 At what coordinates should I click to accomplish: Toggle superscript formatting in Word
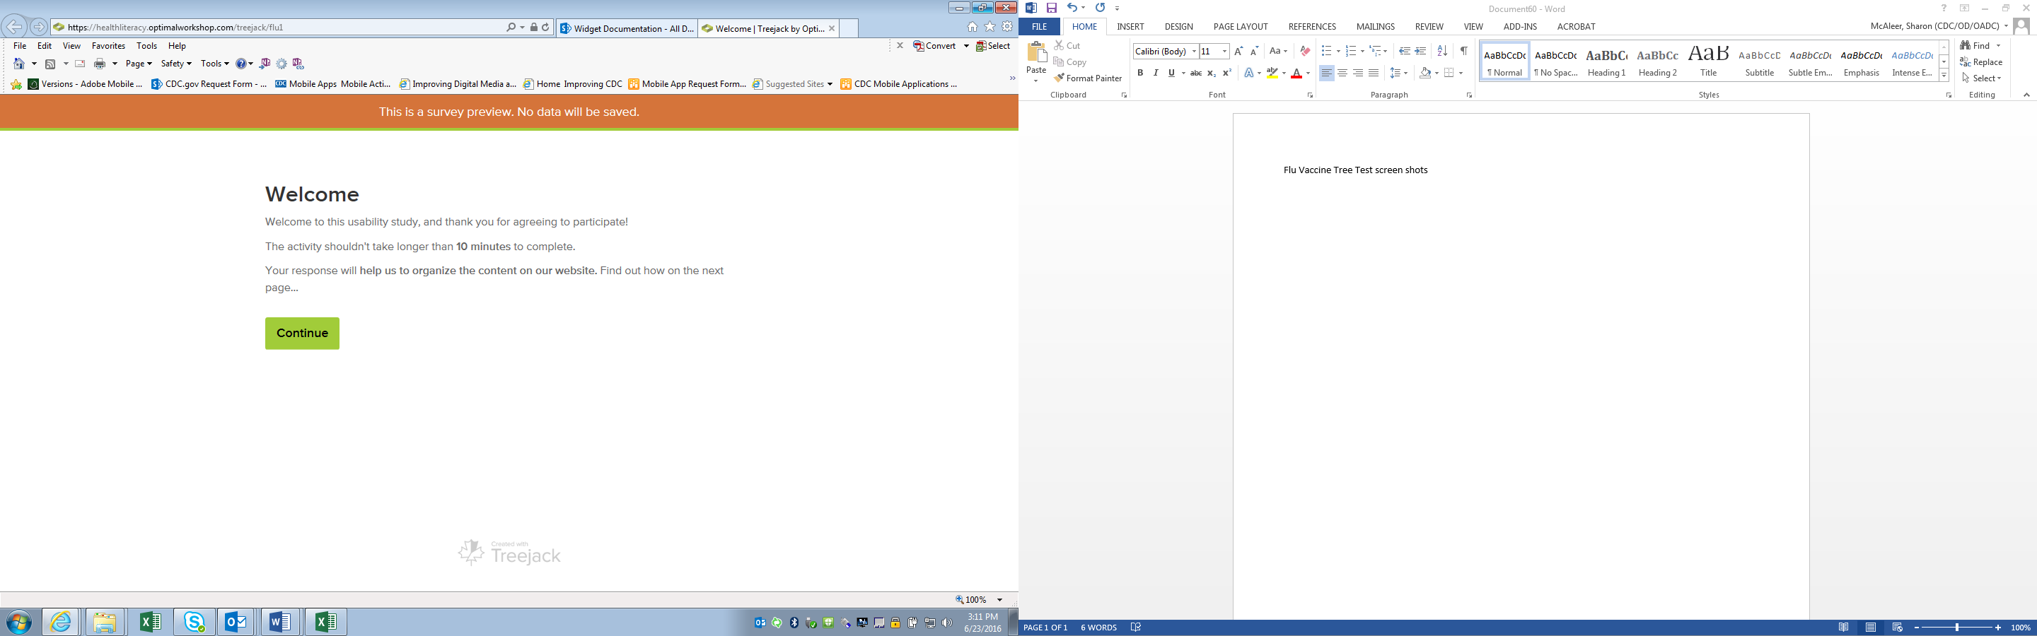click(x=1227, y=73)
